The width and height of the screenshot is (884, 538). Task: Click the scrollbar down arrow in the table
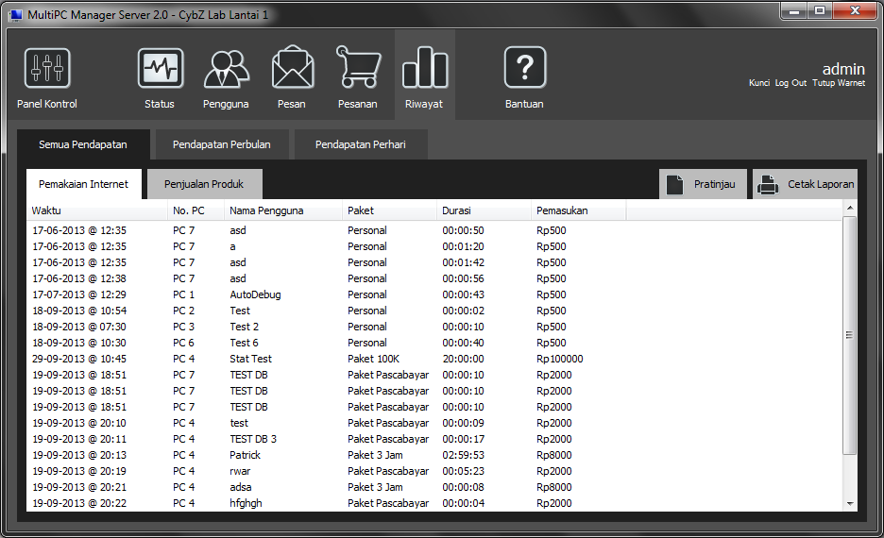(x=850, y=504)
